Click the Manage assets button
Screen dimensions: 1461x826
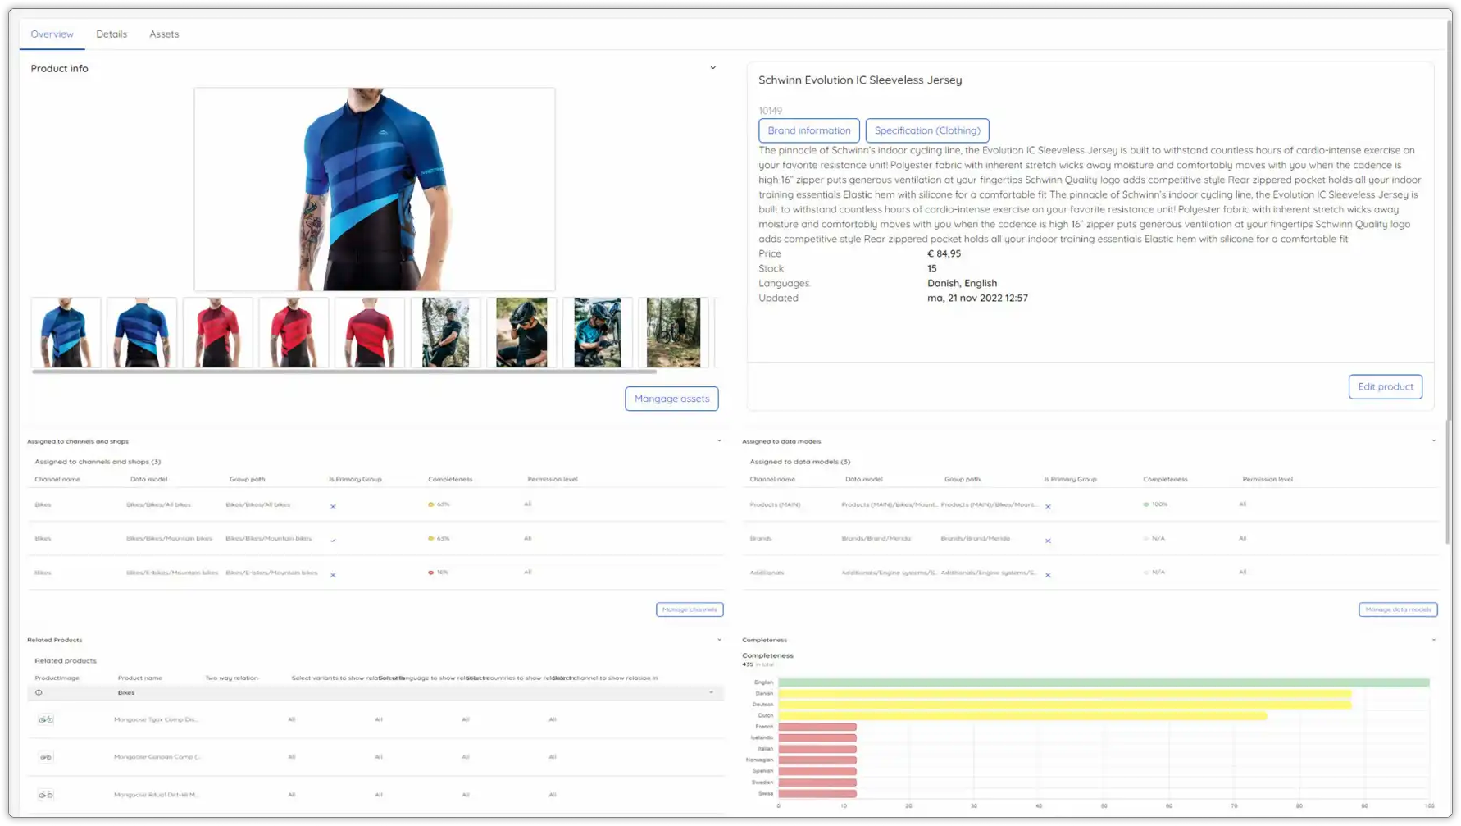(671, 399)
